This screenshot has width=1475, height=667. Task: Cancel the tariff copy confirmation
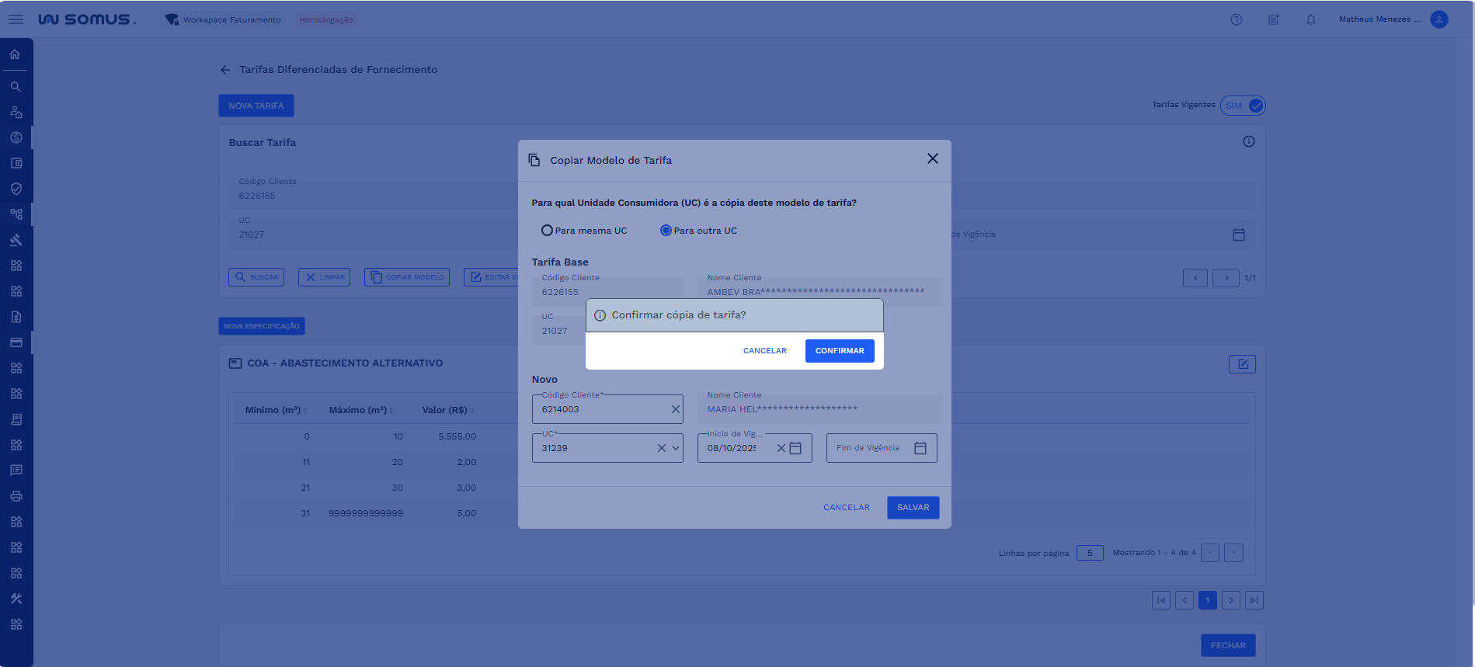(764, 351)
